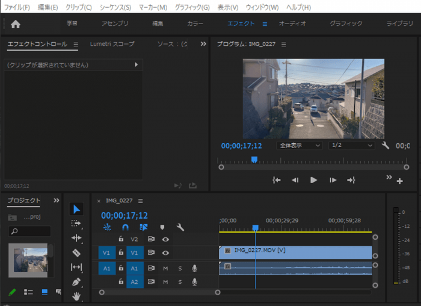Open the シーケンス(S) menu

click(x=115, y=7)
